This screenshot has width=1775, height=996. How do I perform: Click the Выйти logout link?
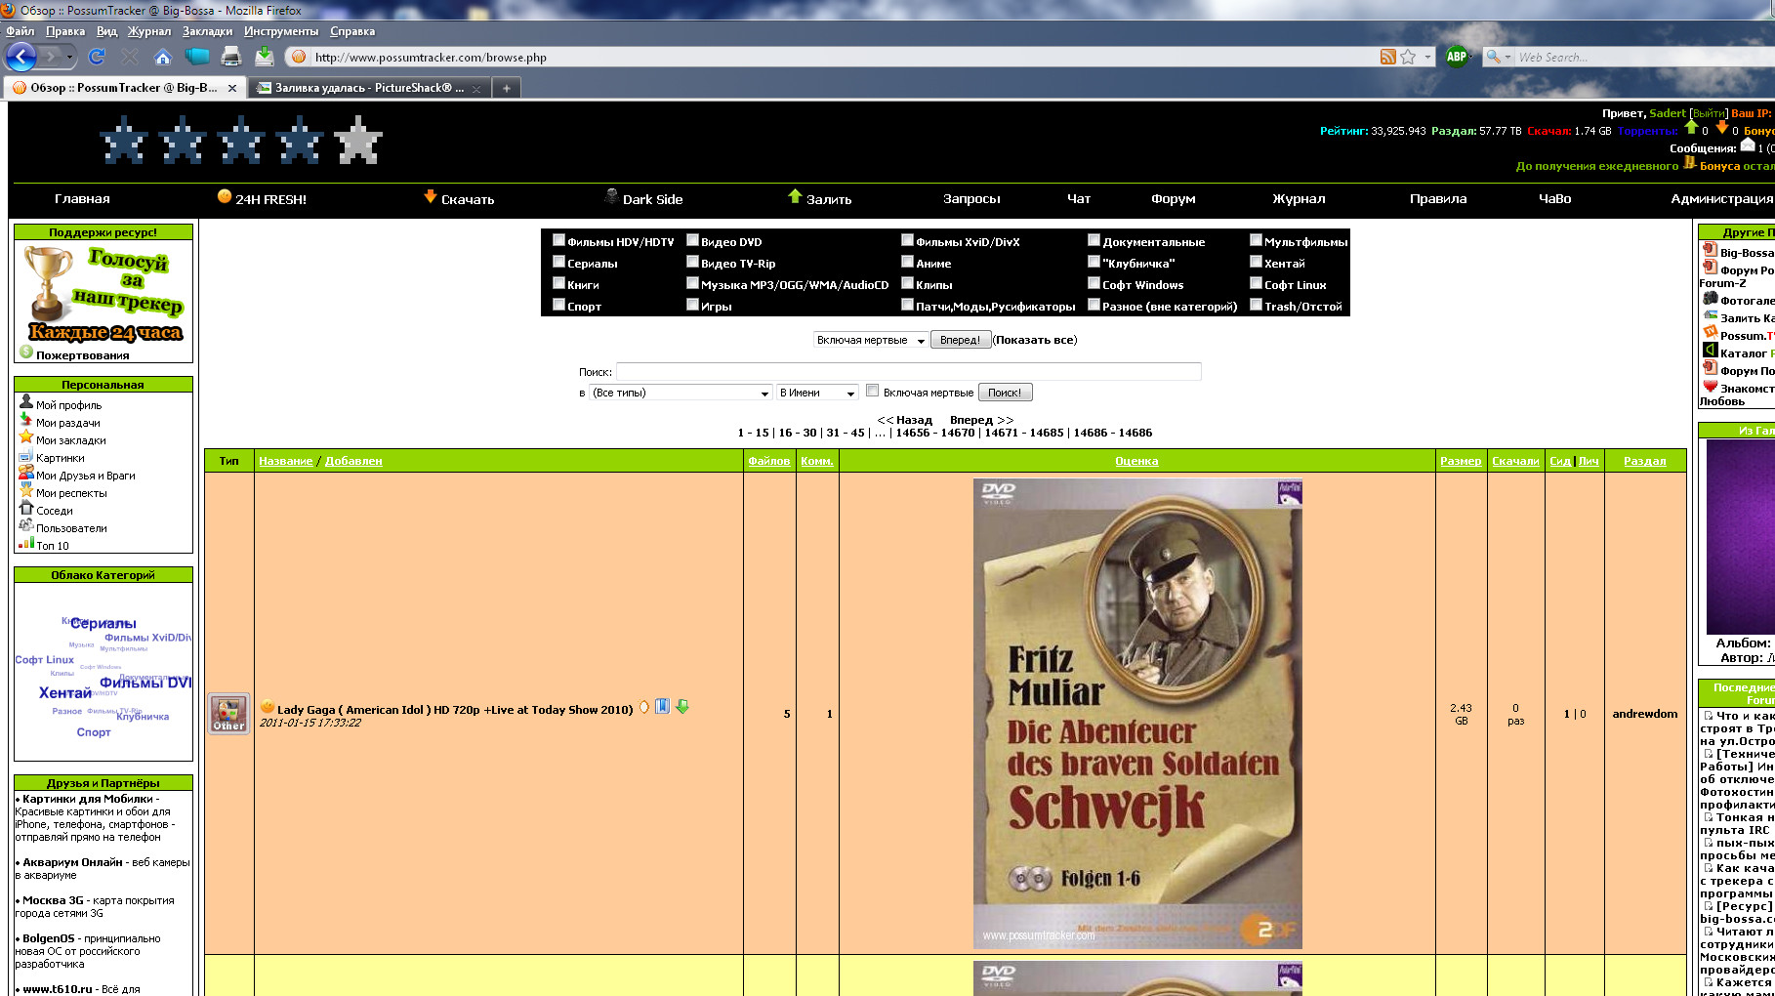click(1709, 113)
